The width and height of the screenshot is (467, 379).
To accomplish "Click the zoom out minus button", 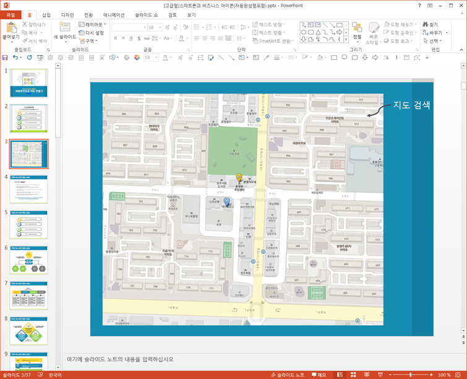I will (x=390, y=375).
